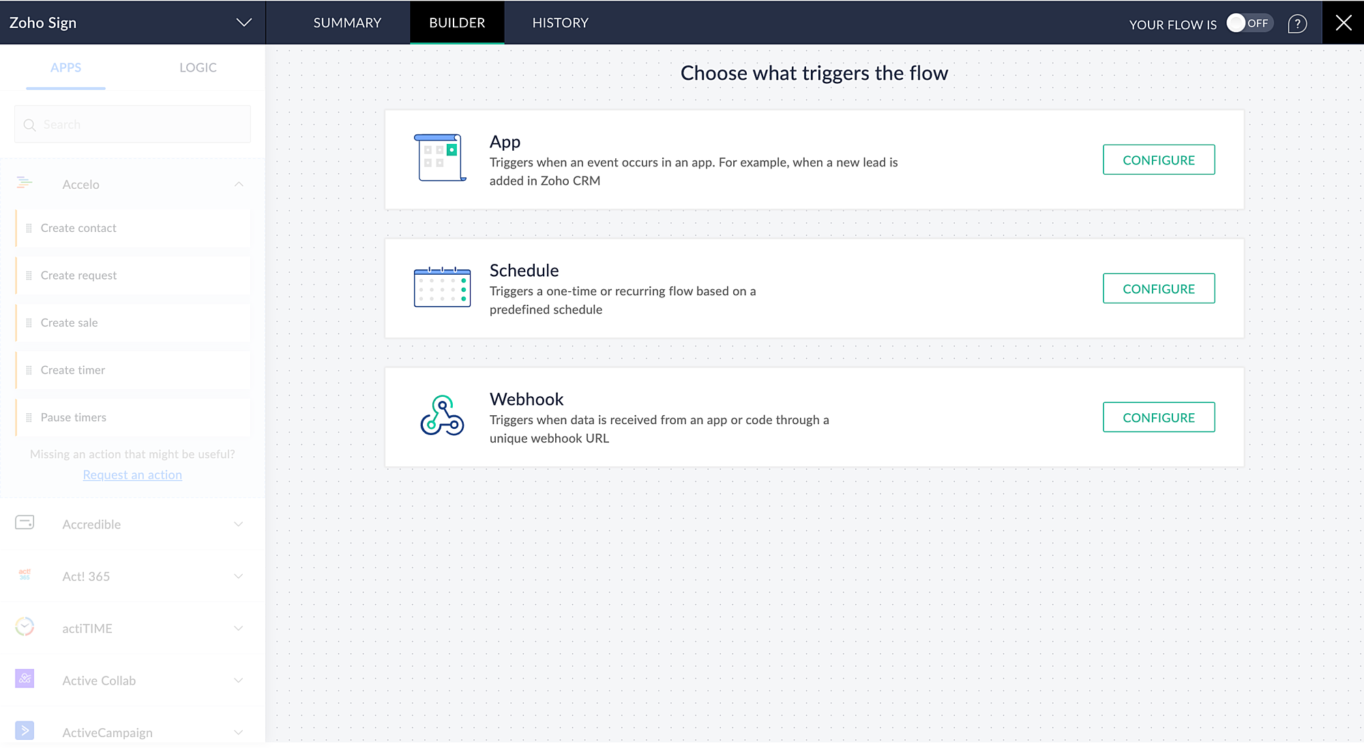
Task: Configure the Webhook trigger
Action: point(1158,417)
